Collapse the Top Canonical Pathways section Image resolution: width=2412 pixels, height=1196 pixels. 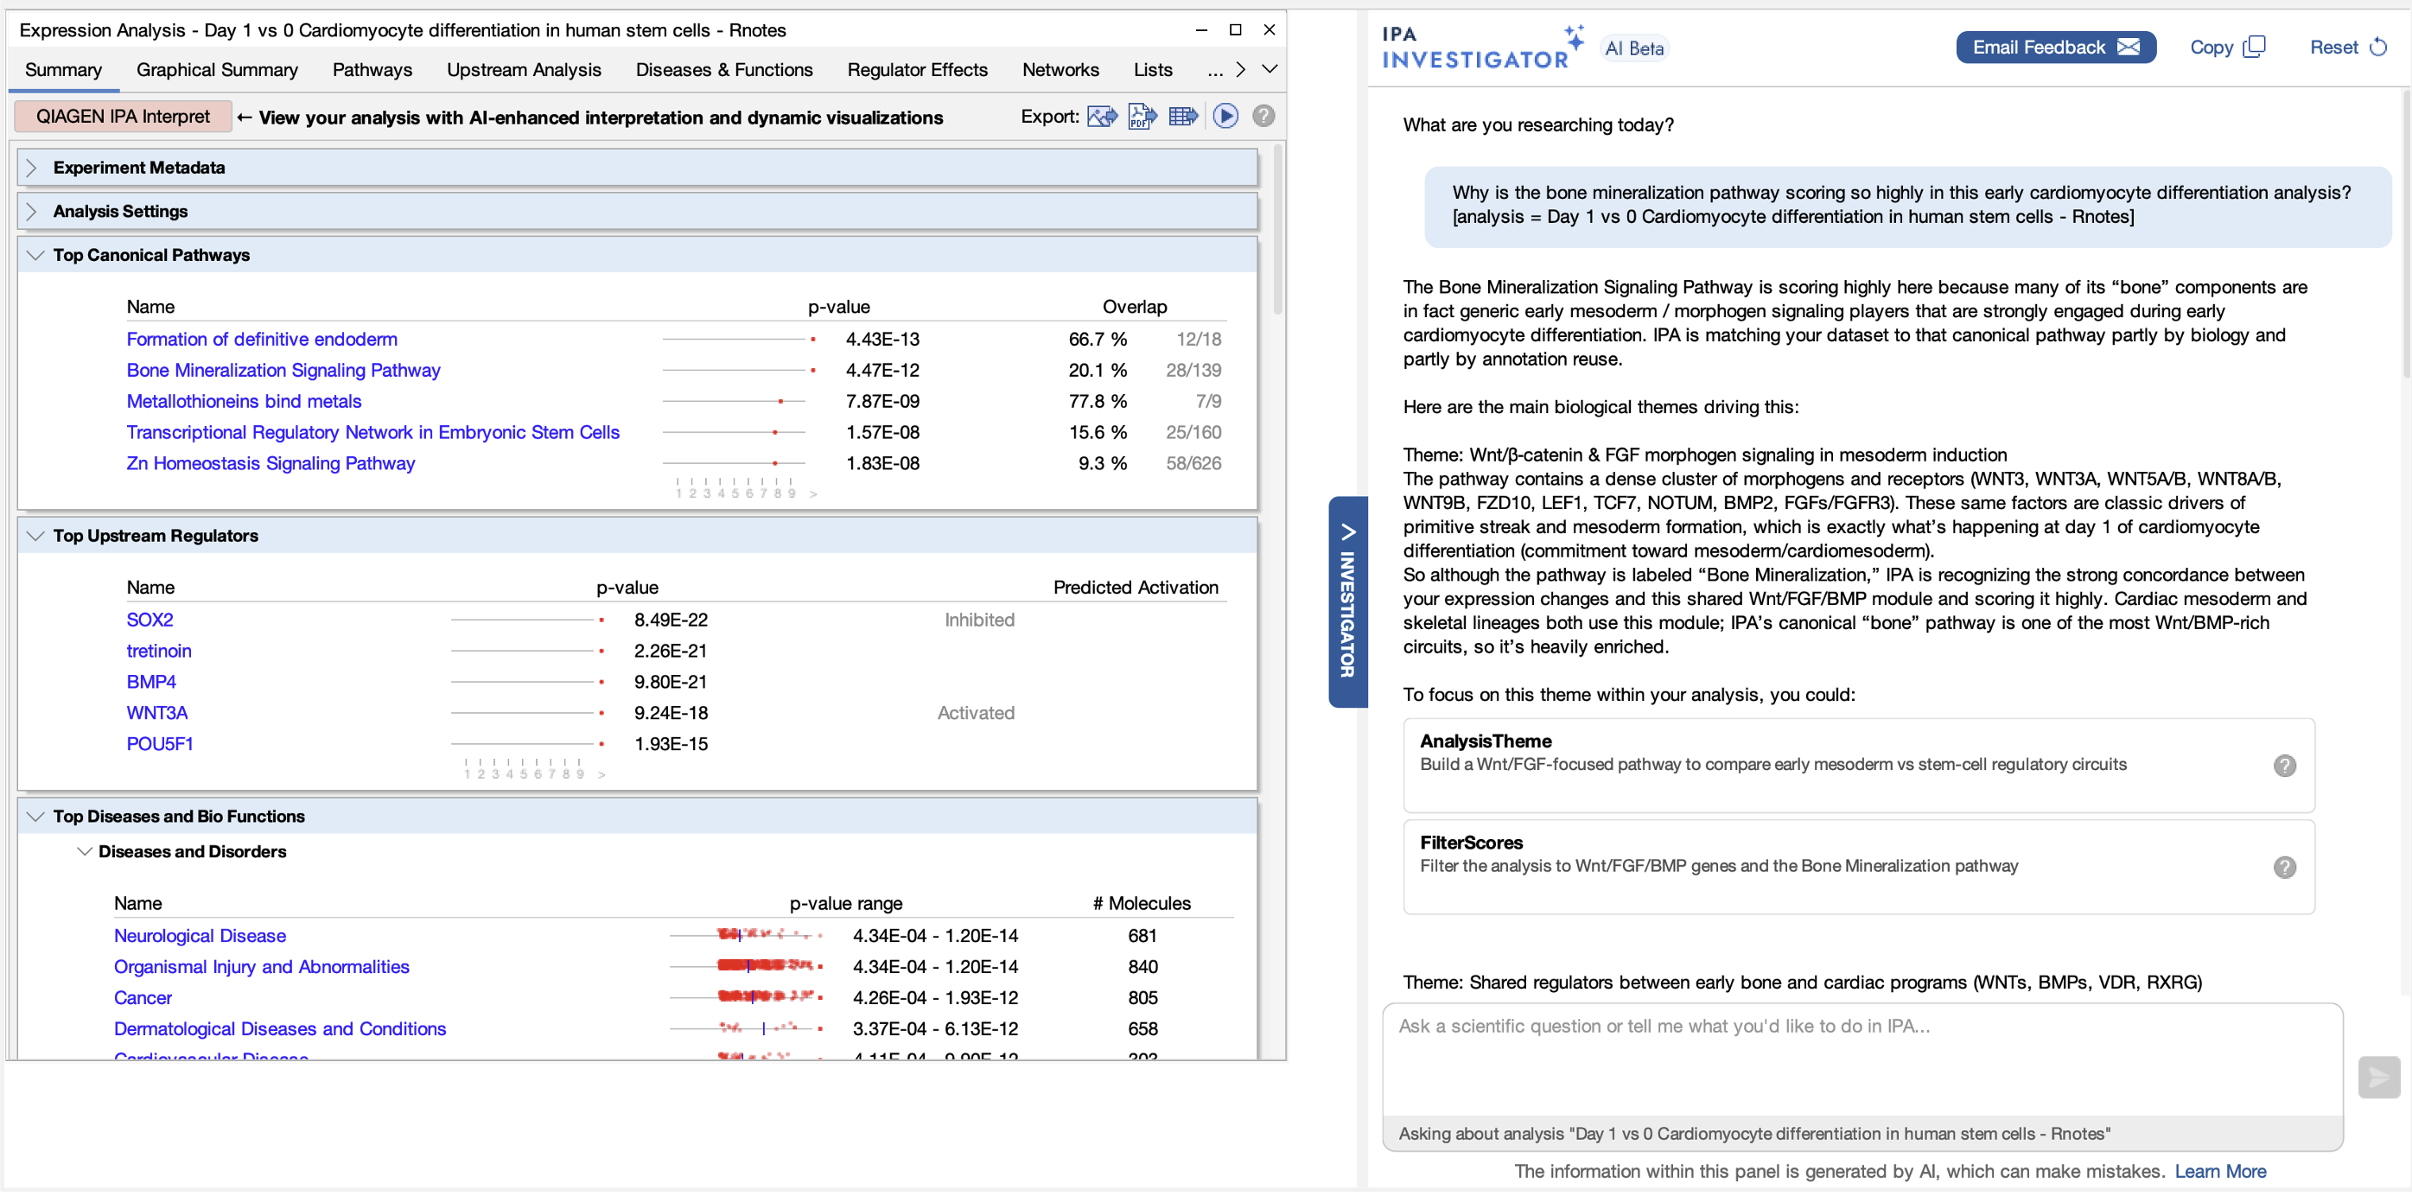tap(35, 256)
